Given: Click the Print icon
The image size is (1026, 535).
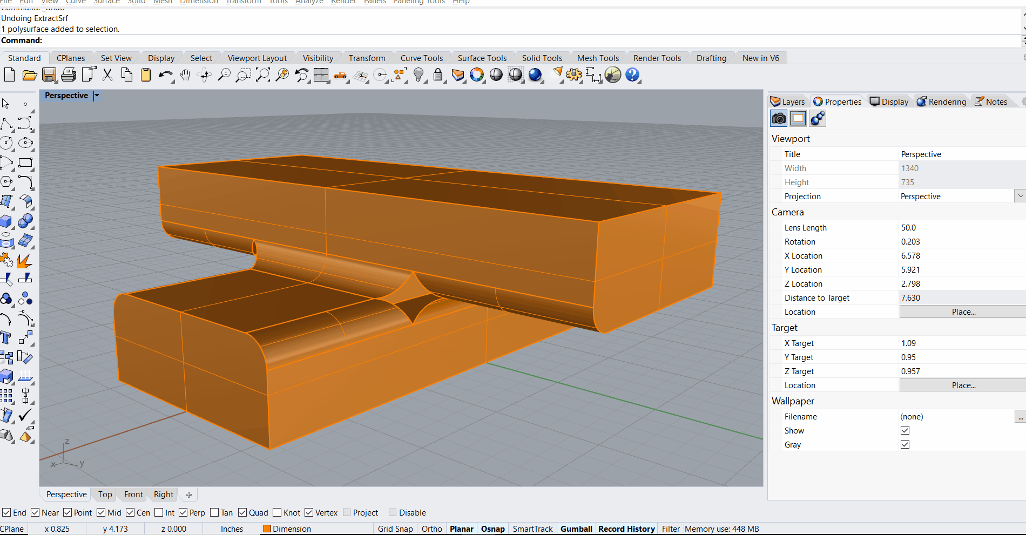Looking at the screenshot, I should coord(69,75).
